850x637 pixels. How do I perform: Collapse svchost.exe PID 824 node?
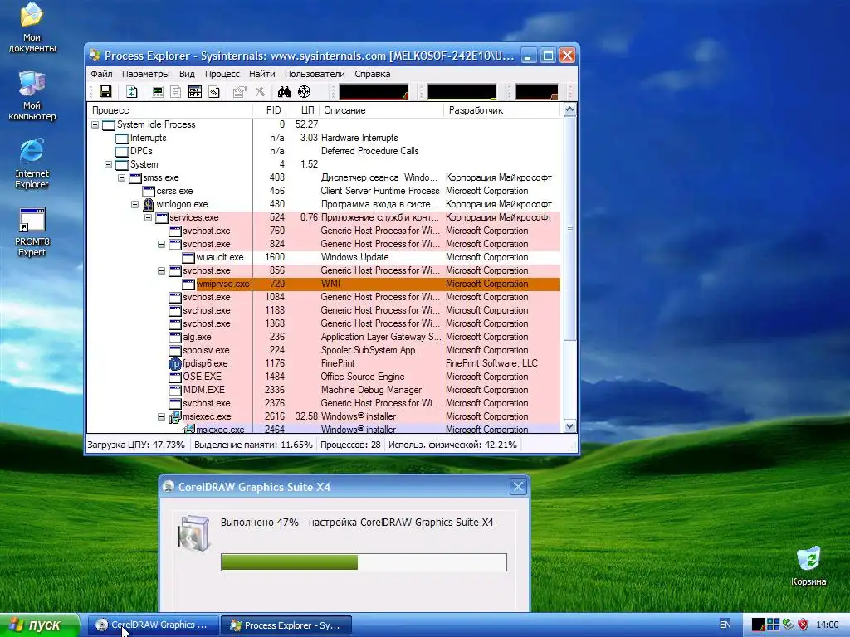click(x=162, y=244)
